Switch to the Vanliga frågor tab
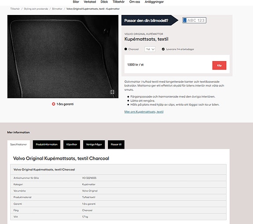This screenshot has height=224, width=253. pyautogui.click(x=94, y=144)
